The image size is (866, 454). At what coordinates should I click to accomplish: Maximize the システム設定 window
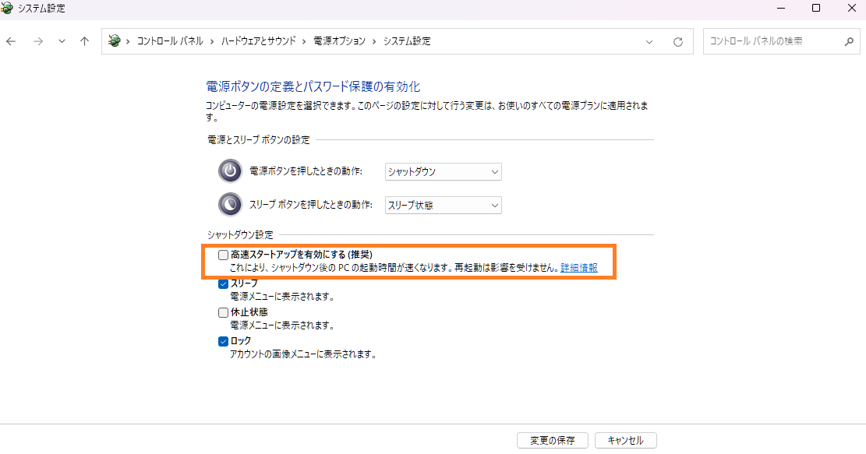[x=816, y=8]
